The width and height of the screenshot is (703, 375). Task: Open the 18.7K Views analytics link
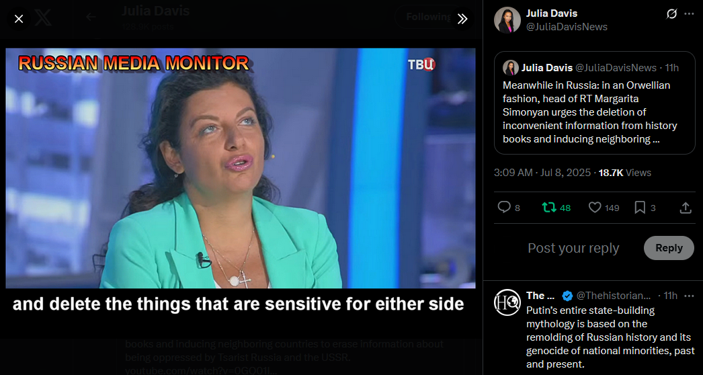coord(624,173)
